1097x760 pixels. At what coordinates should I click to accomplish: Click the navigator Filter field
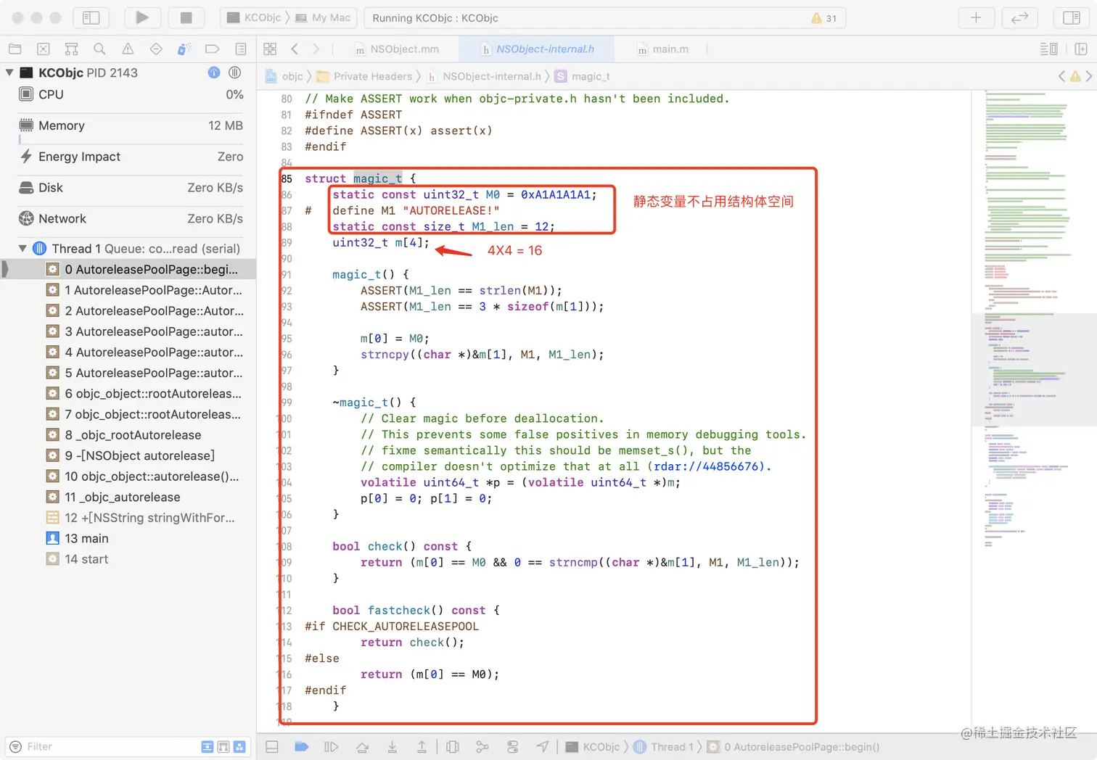tap(102, 746)
